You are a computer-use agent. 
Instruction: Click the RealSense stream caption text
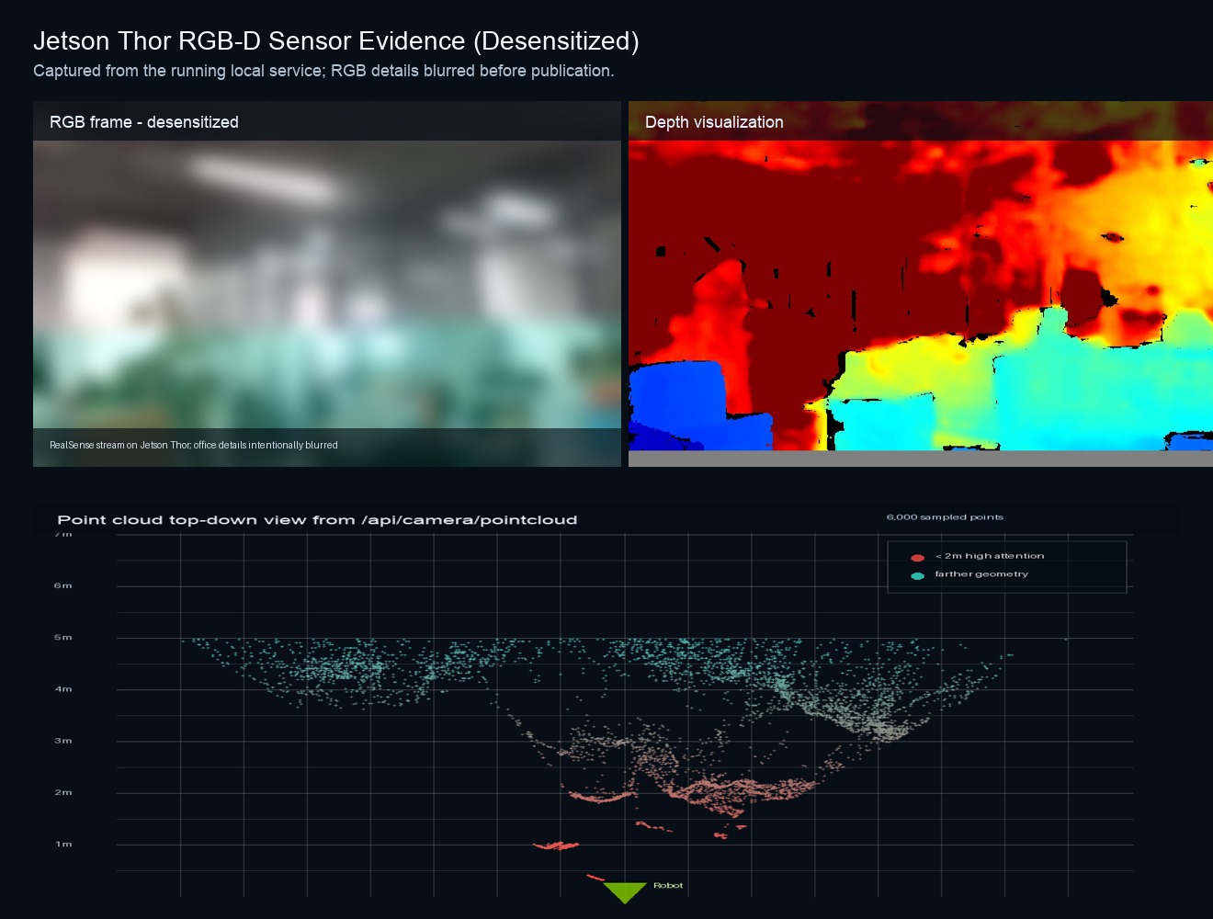(x=194, y=445)
